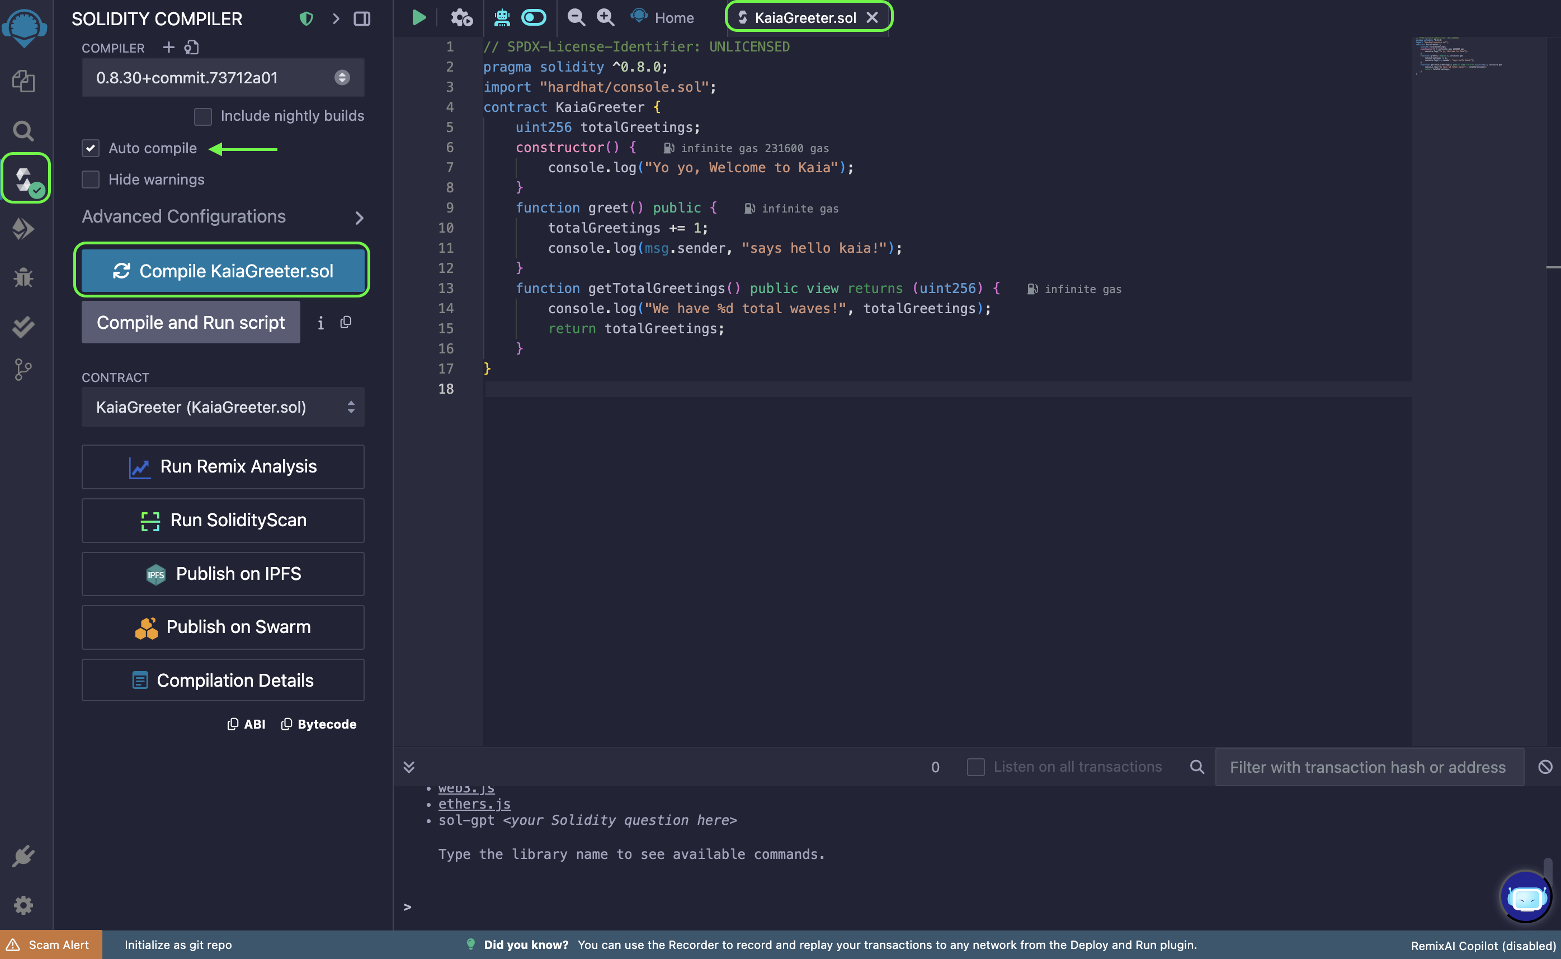
Task: Zoom in the editor font
Action: (x=606, y=18)
